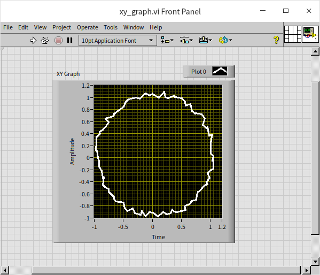This screenshot has height=275, width=320.
Task: Open the Reorder tool dropdown
Action: pyautogui.click(x=225, y=40)
